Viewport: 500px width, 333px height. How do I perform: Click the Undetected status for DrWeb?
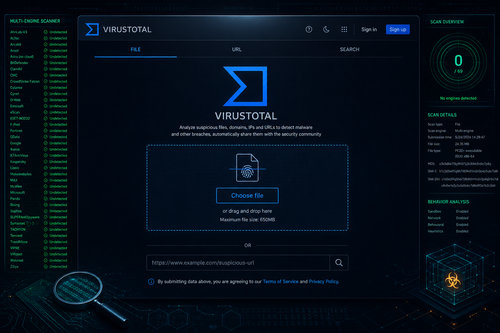point(58,100)
